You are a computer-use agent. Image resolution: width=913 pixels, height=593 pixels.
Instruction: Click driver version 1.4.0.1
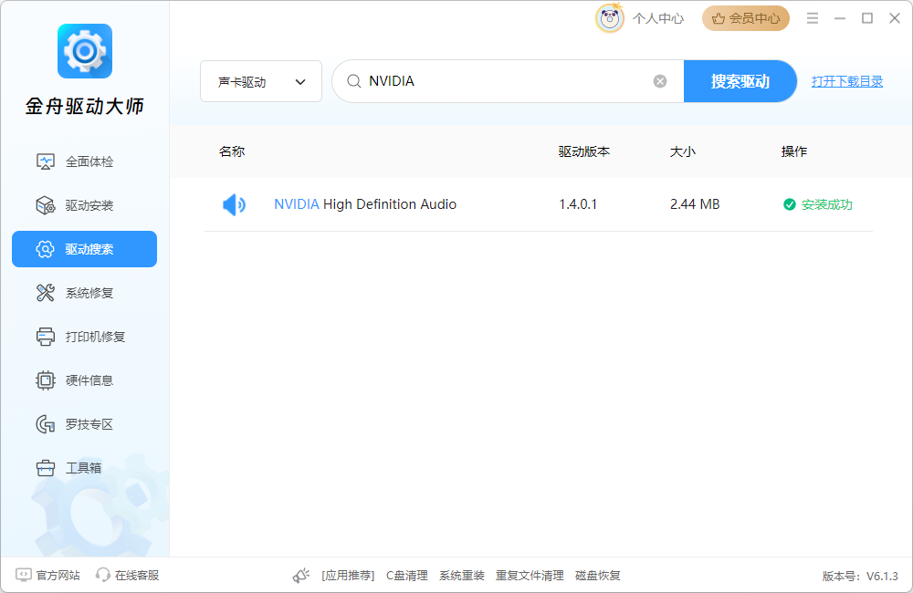(x=578, y=204)
